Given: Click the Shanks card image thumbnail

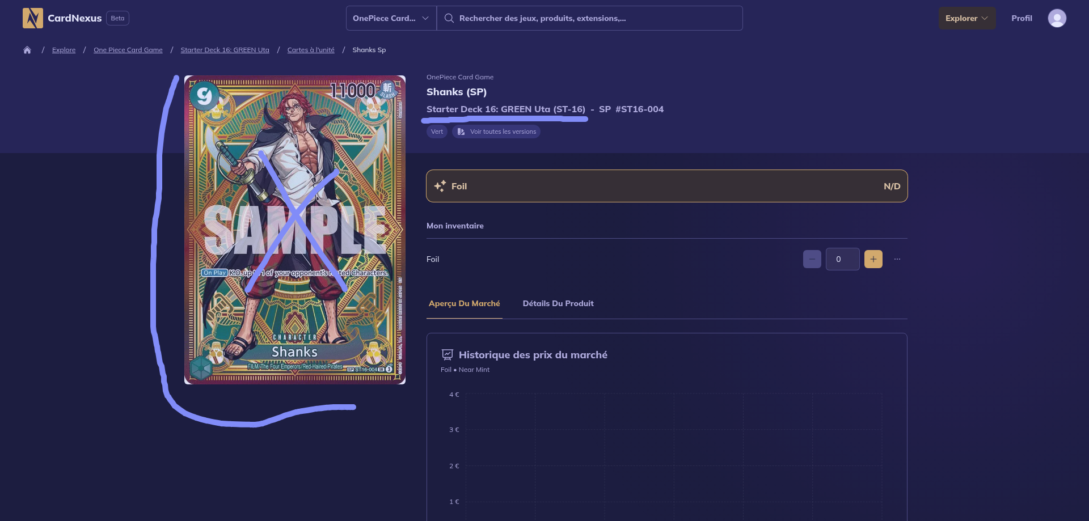Looking at the screenshot, I should [294, 230].
